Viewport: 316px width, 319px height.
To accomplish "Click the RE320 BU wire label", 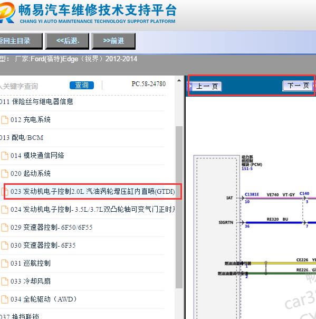I will click(277, 219).
